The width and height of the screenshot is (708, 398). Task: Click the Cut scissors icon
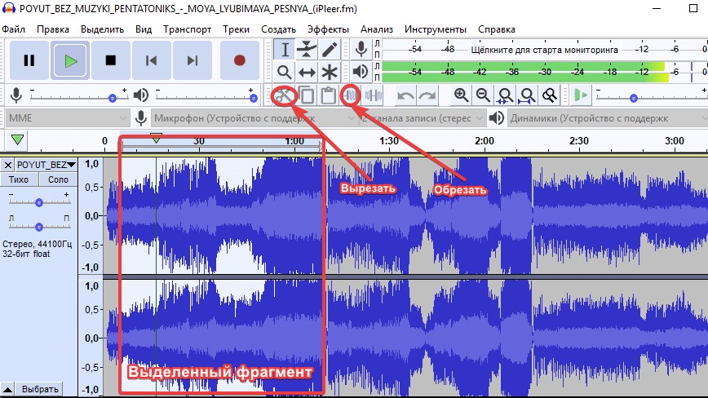point(284,95)
